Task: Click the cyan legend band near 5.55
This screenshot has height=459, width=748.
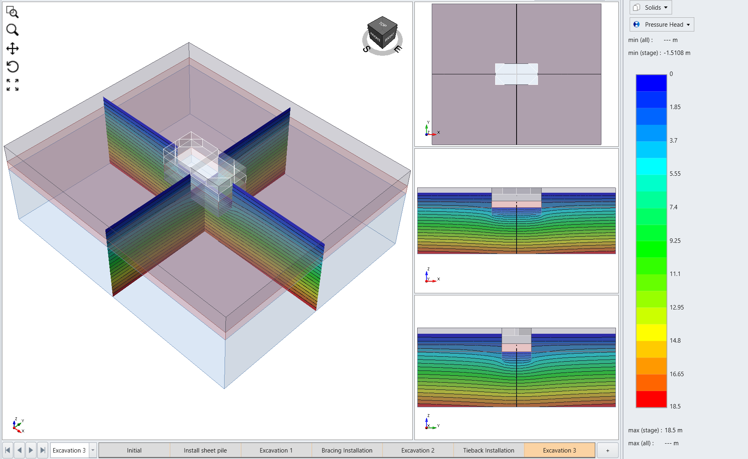Action: [651, 166]
